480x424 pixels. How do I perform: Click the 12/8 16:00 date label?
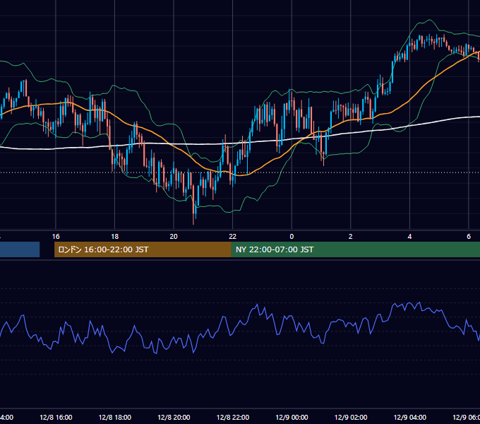click(56, 417)
